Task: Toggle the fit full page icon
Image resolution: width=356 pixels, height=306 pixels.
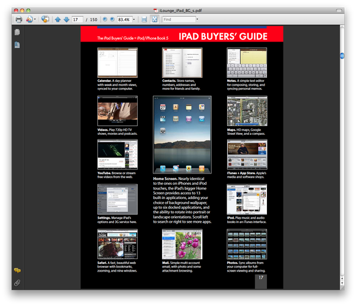Action: point(155,20)
